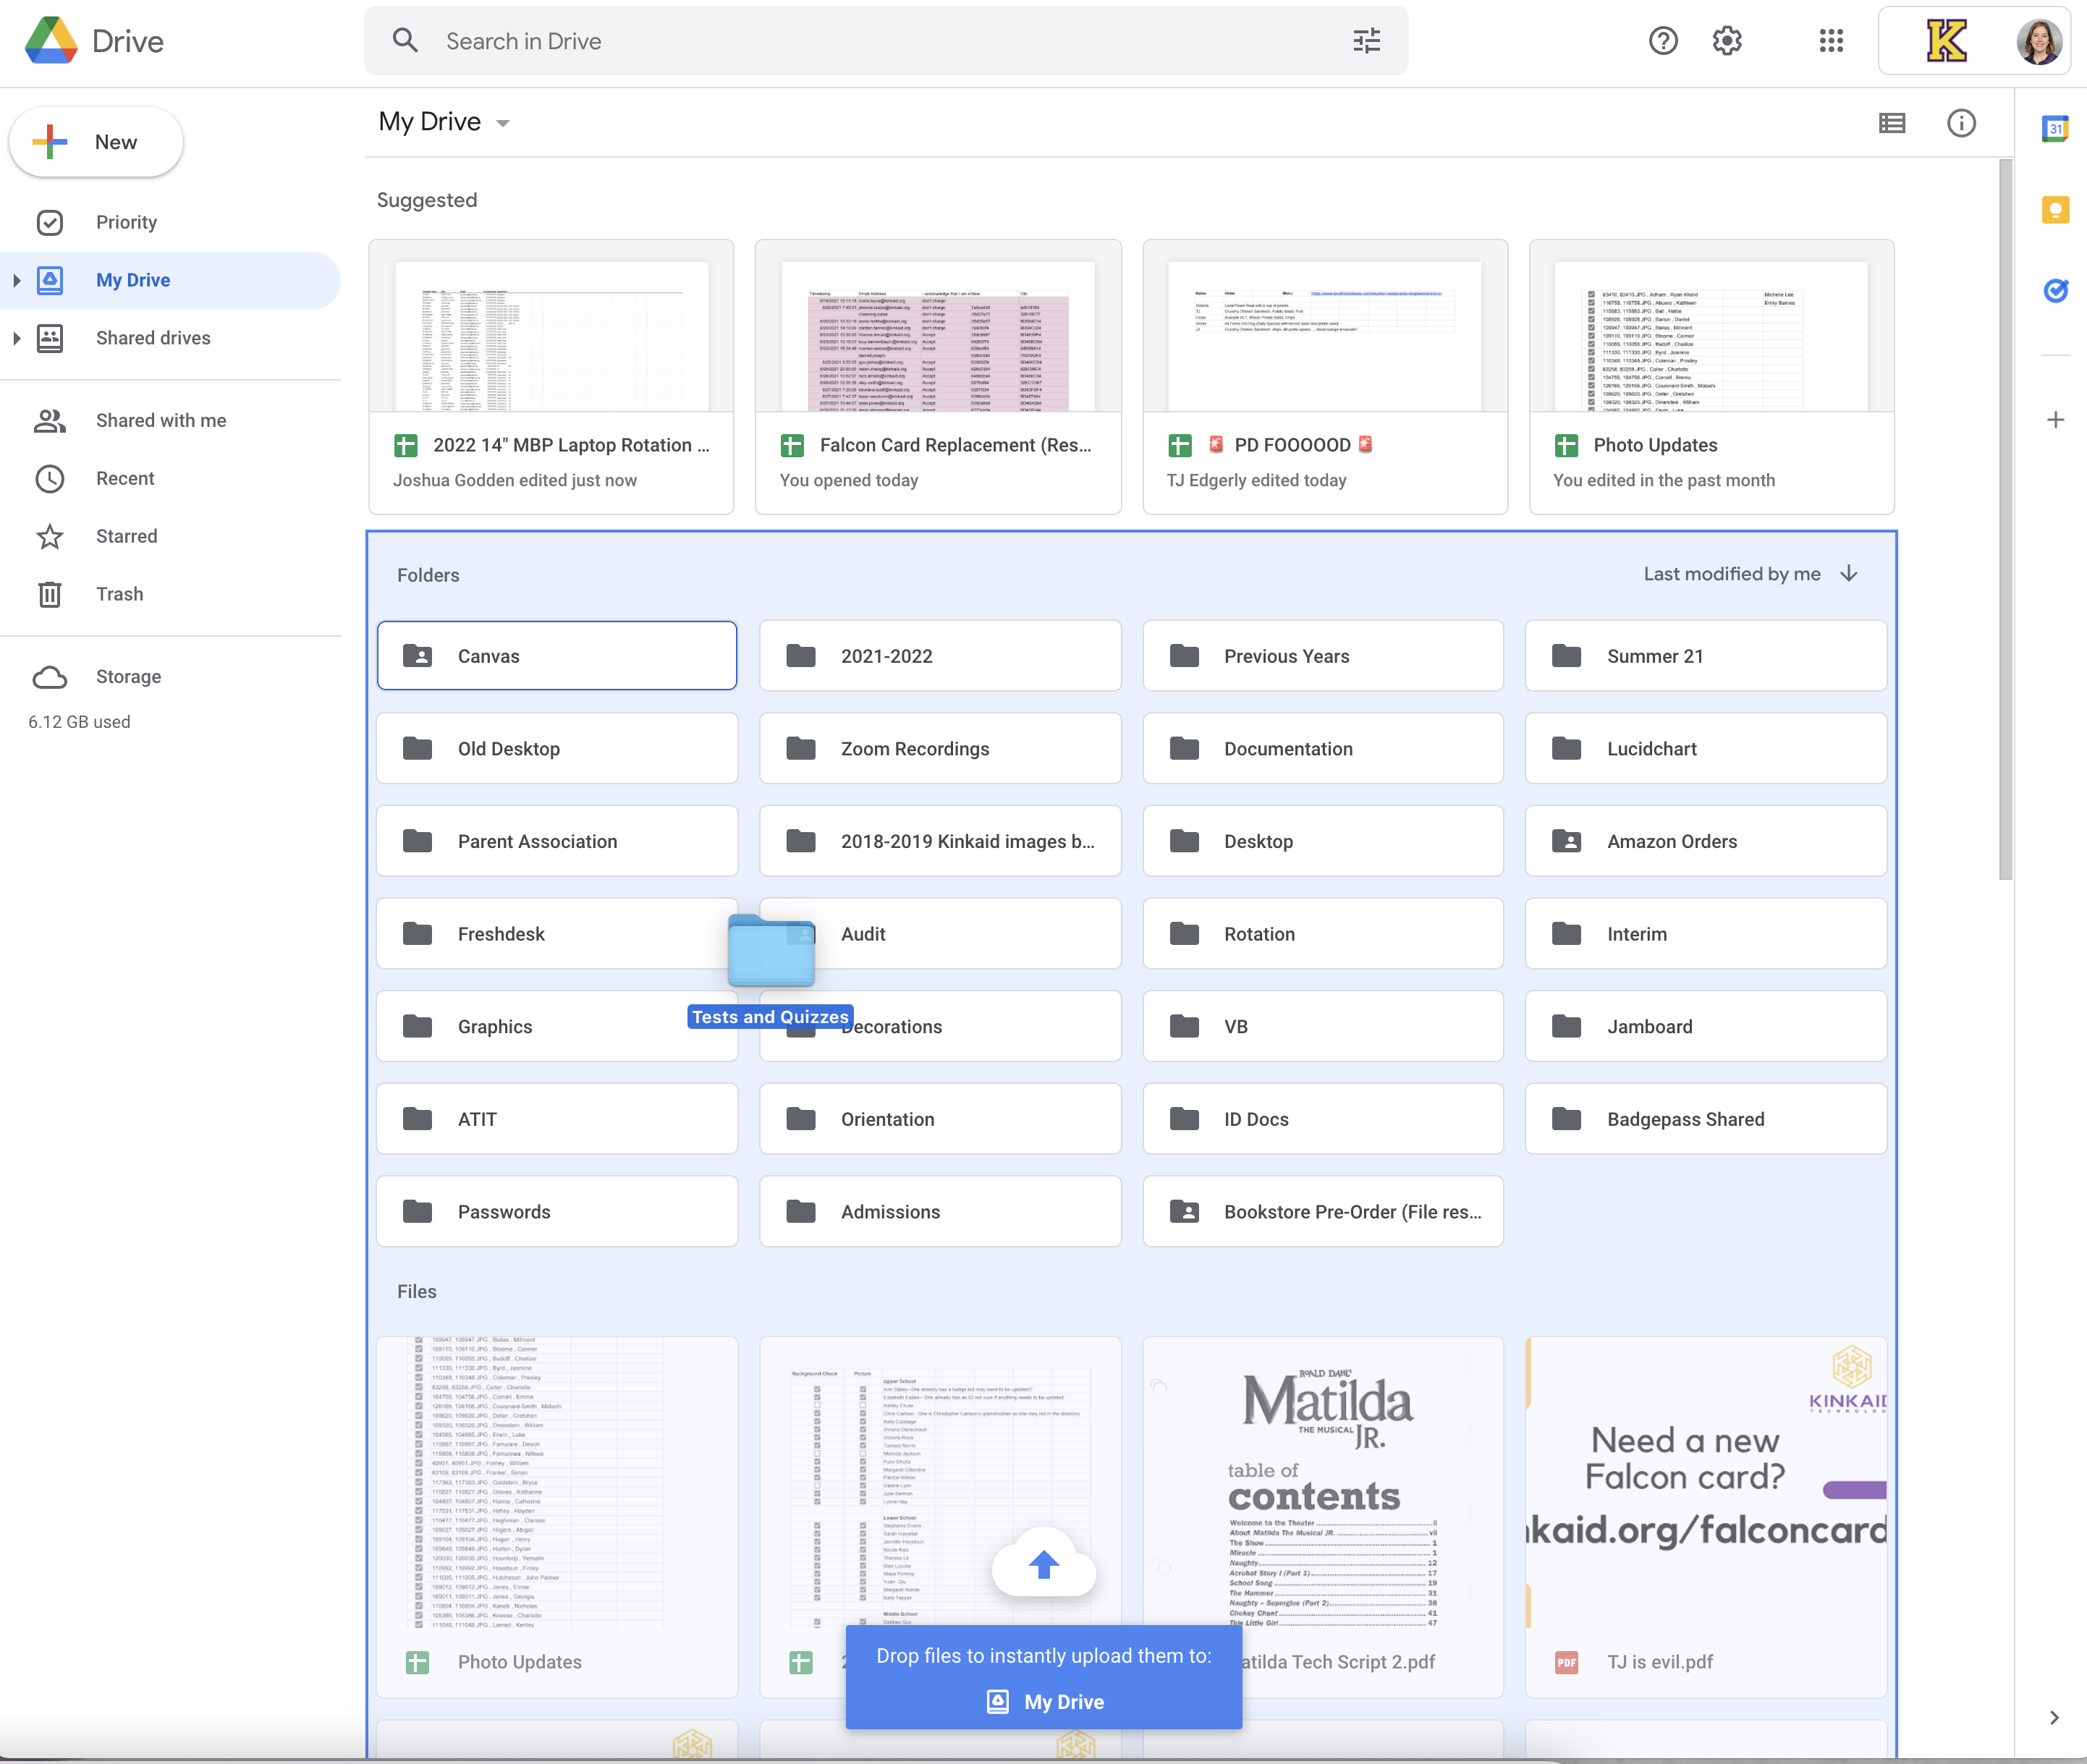Expand the Shared drives tree arrow
This screenshot has height=1764, width=2087.
click(x=16, y=339)
